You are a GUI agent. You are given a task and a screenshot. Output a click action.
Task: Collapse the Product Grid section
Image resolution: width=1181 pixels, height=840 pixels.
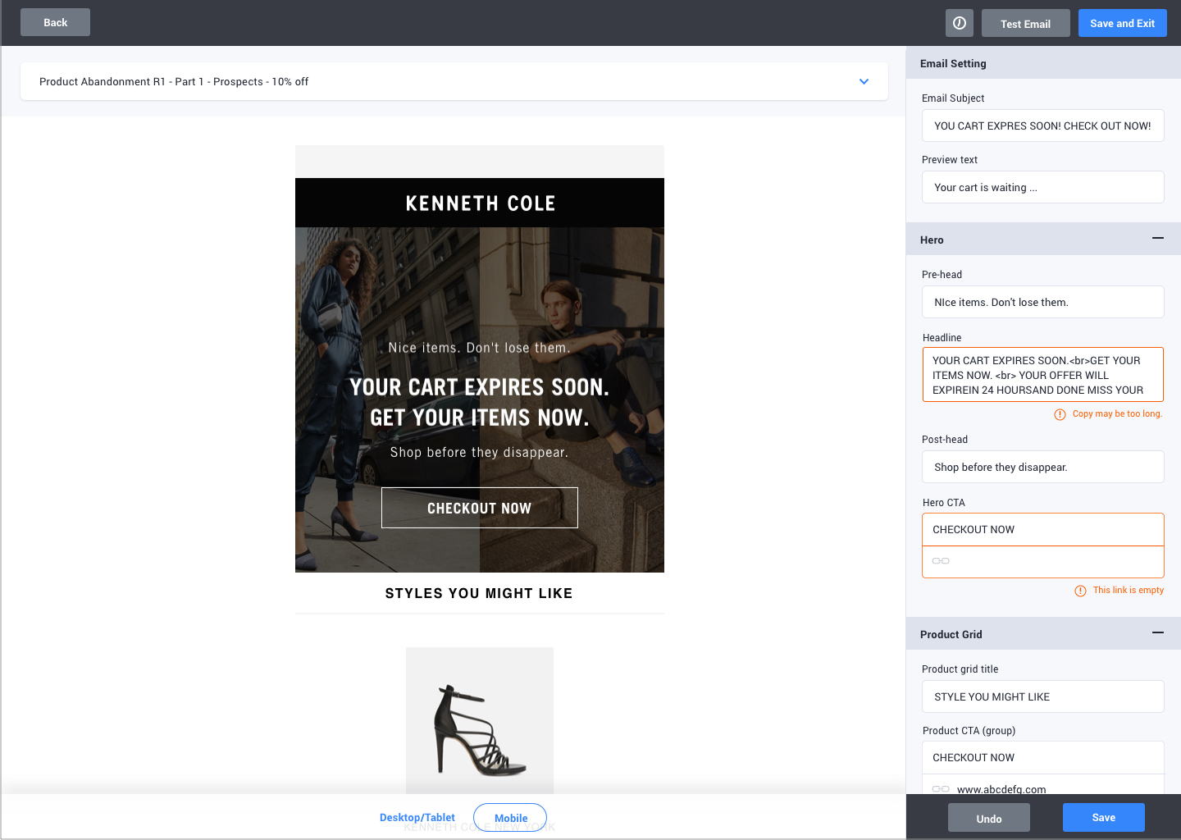click(1158, 632)
